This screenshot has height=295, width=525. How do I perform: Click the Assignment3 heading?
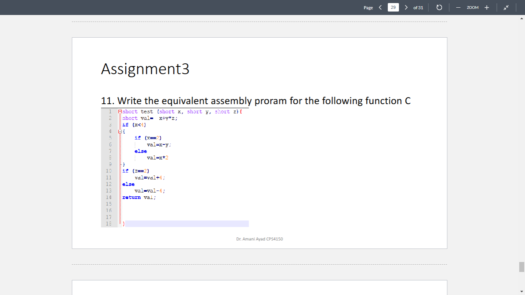pos(145,69)
